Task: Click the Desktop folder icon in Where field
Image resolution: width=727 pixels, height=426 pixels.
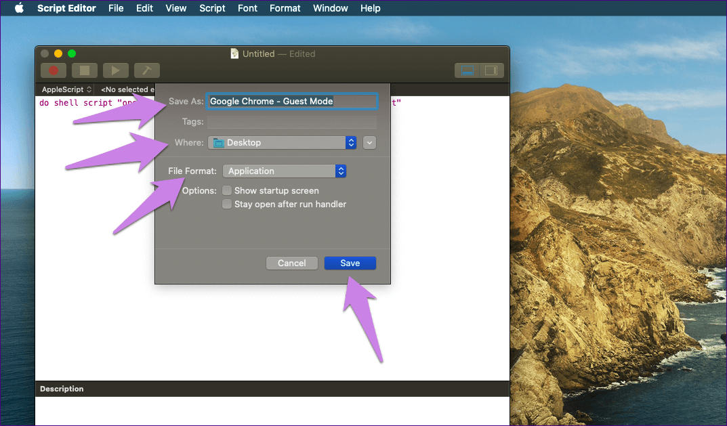Action: click(x=218, y=143)
